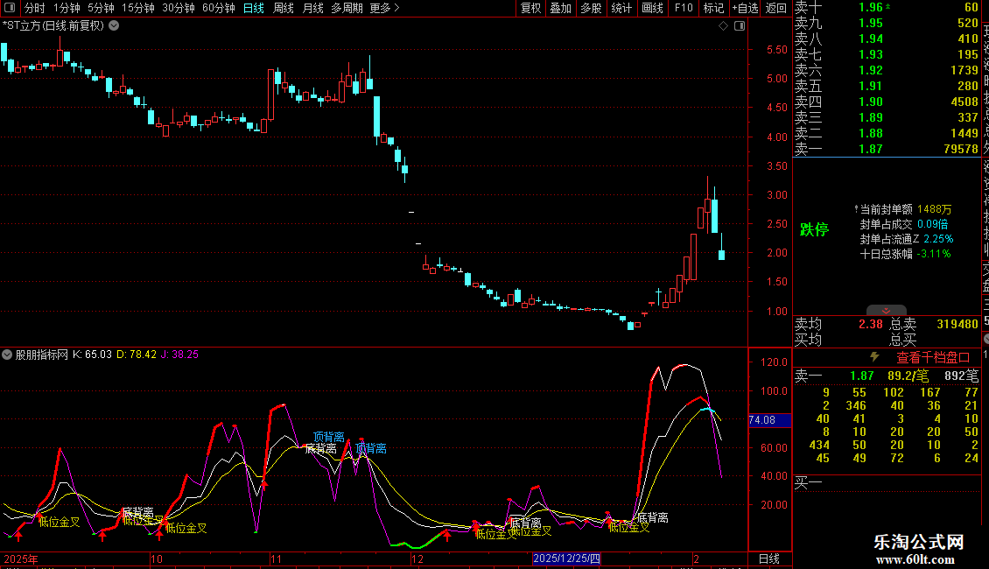Click the panel layout icon at top-left
The height and width of the screenshot is (569, 989).
click(x=10, y=8)
